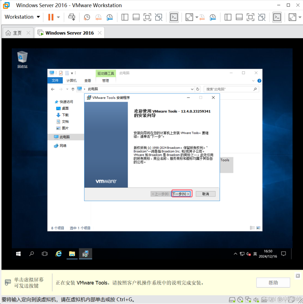Open the 查看 ribbon tab
Screen dimensions: 303x304
click(88, 81)
